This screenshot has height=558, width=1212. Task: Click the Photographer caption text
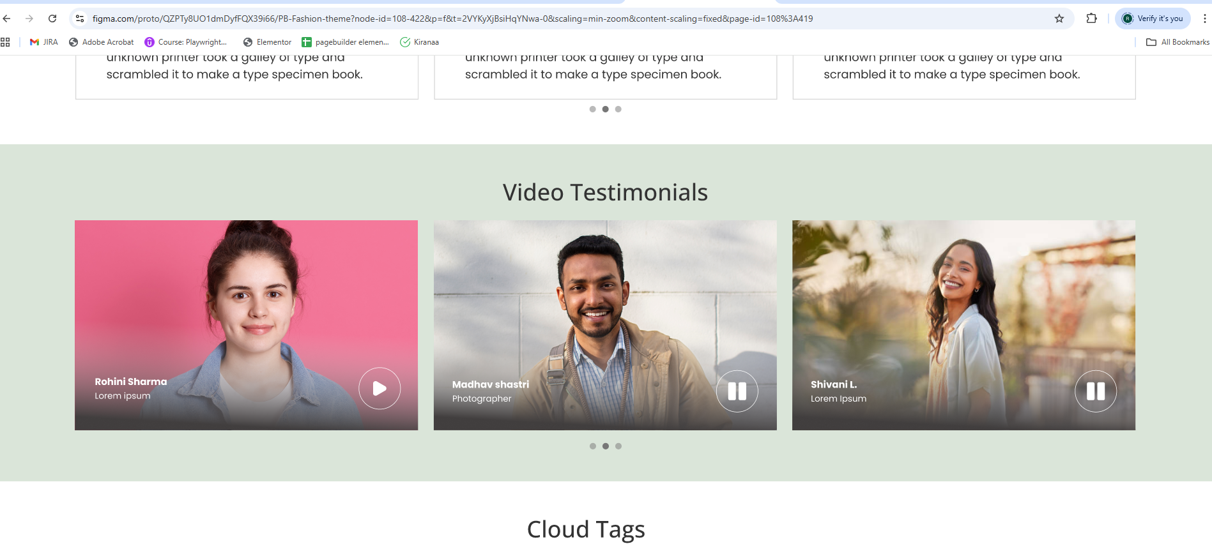[482, 398]
